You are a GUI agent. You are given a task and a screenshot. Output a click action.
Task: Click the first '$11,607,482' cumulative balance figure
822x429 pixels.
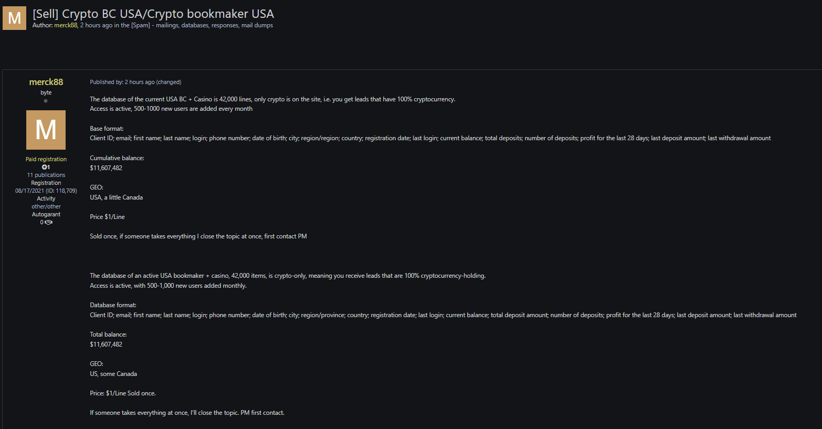106,168
